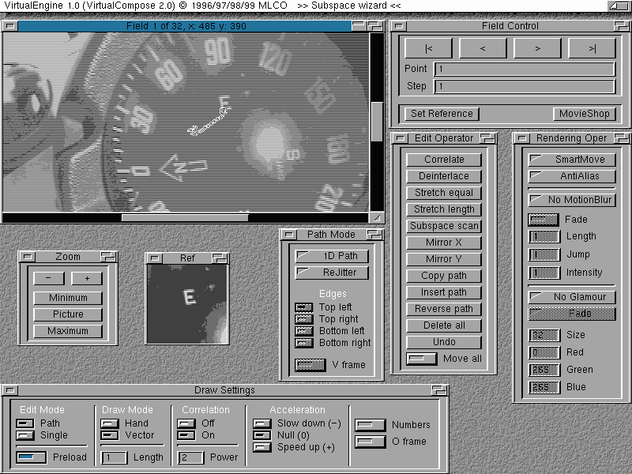Cycle the 1D Path mode selector

click(x=332, y=256)
